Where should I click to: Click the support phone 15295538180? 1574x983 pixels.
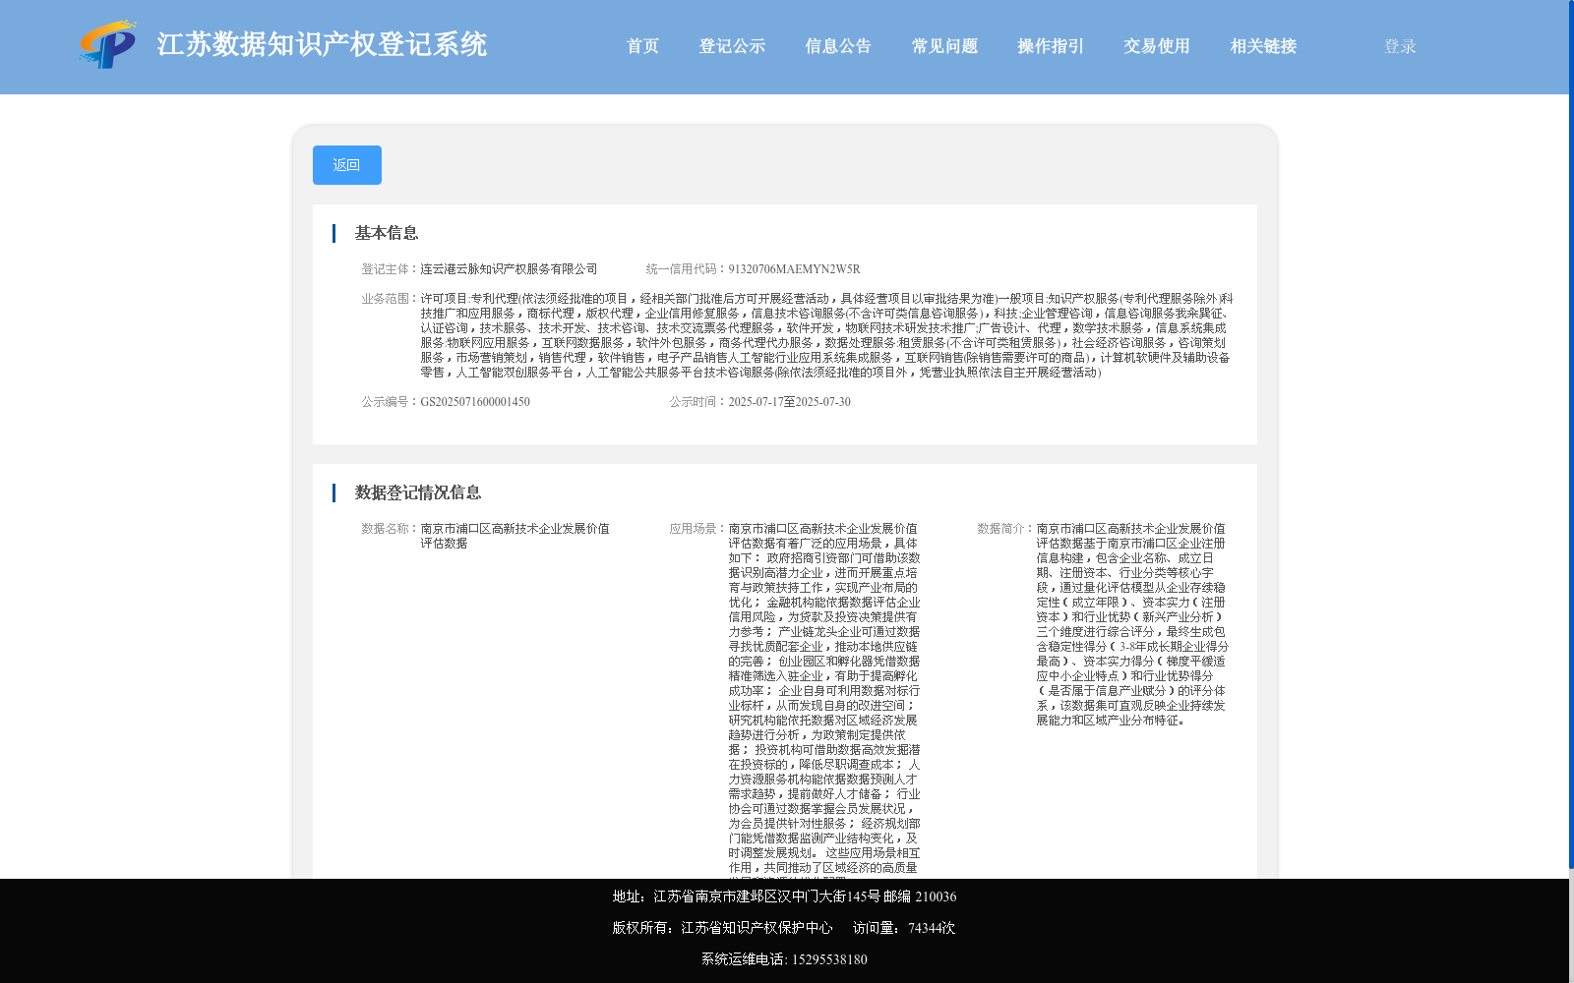(829, 959)
